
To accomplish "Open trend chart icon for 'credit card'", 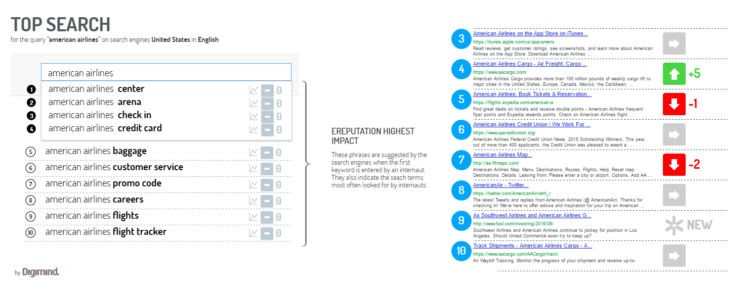I will point(254,130).
